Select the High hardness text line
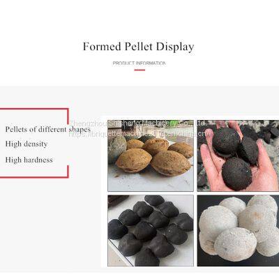The width and height of the screenshot is (279, 279). 29,160
